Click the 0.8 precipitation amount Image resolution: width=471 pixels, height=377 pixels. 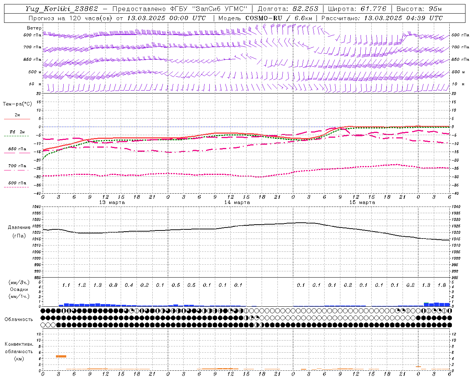[x=113, y=285]
